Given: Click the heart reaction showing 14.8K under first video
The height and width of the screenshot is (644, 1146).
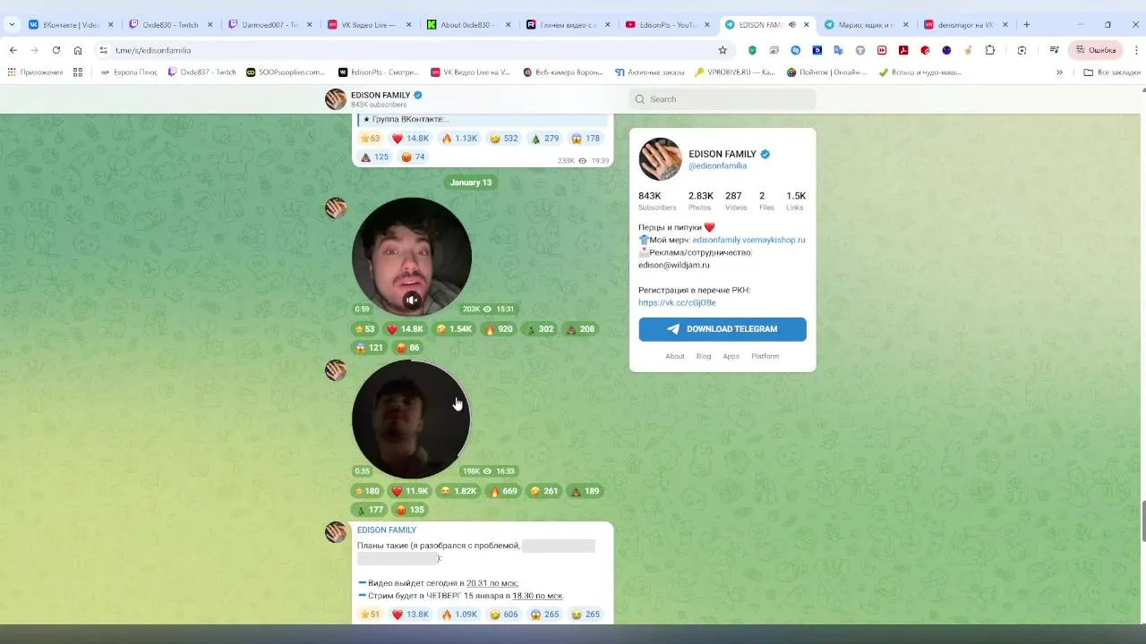Looking at the screenshot, I should click(x=406, y=329).
